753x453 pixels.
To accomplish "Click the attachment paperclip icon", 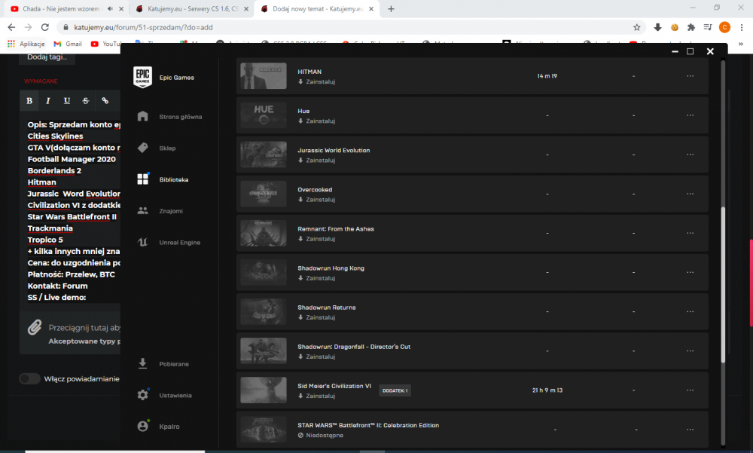I will coord(34,327).
